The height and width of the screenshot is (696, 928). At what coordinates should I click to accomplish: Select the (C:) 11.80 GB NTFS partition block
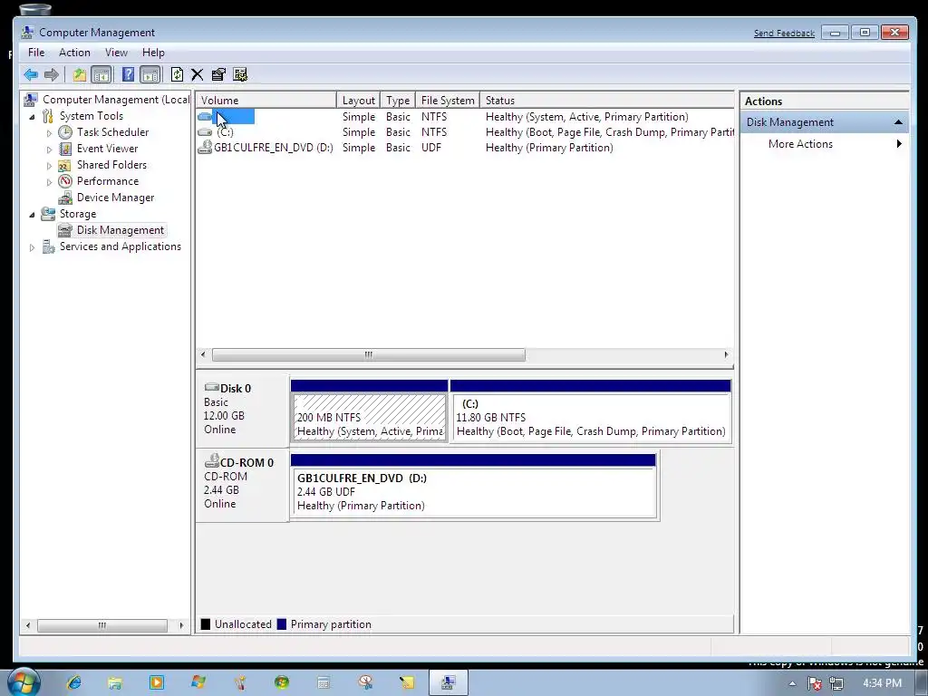(591, 411)
